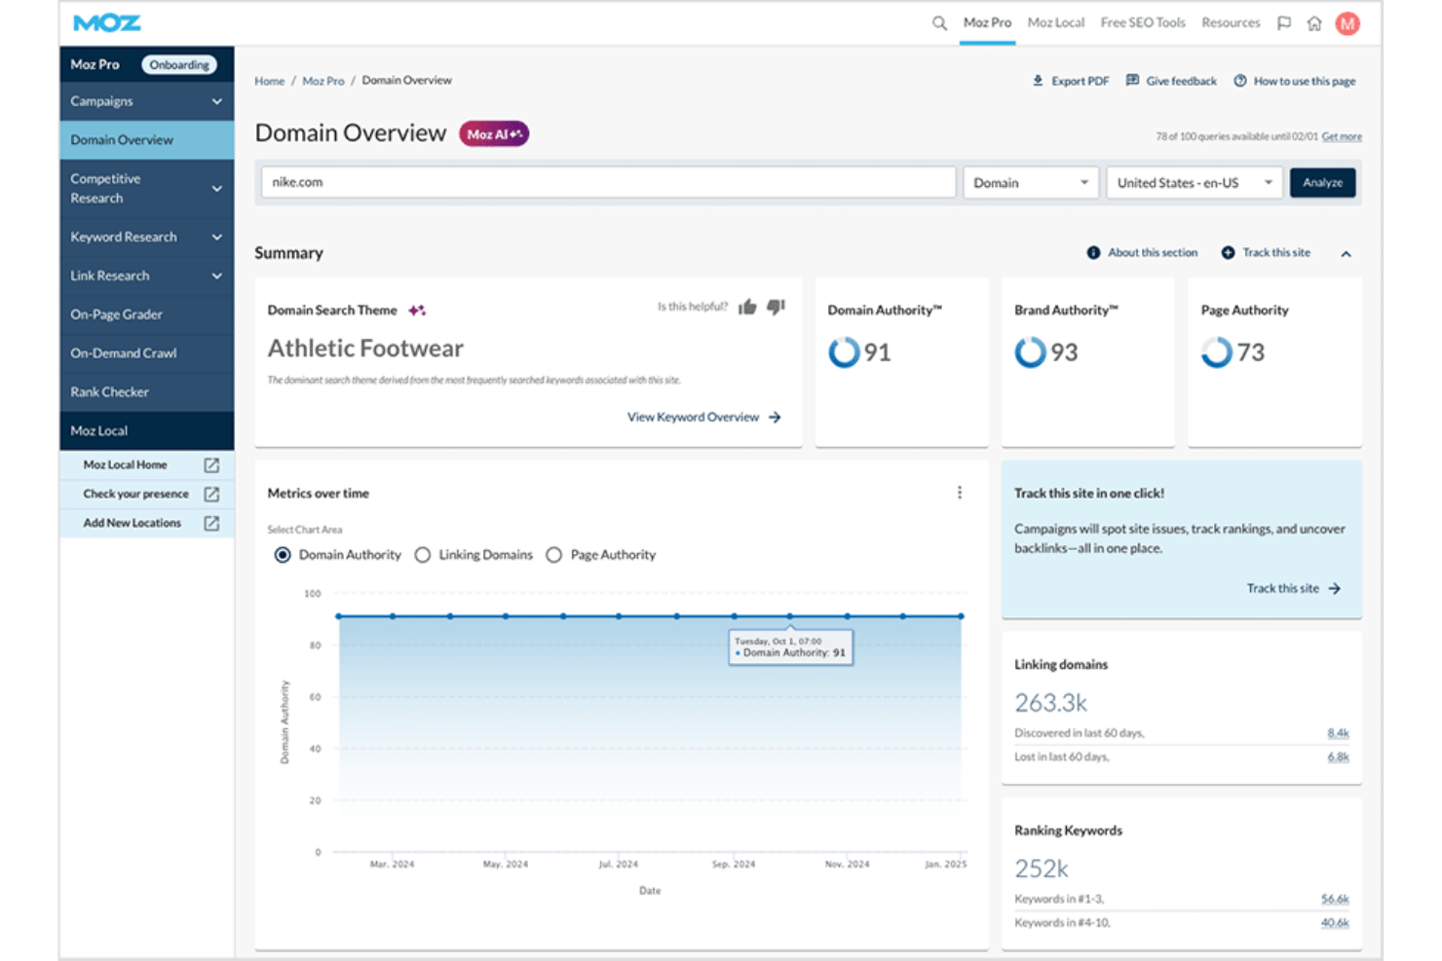Open the search icon in the top bar
The width and height of the screenshot is (1442, 961).
pyautogui.click(x=938, y=21)
